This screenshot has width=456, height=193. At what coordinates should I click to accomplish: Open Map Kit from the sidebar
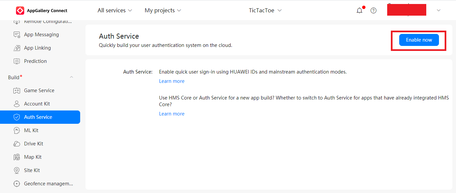(33, 157)
